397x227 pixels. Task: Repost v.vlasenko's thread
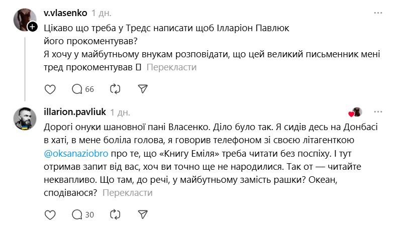(x=115, y=89)
